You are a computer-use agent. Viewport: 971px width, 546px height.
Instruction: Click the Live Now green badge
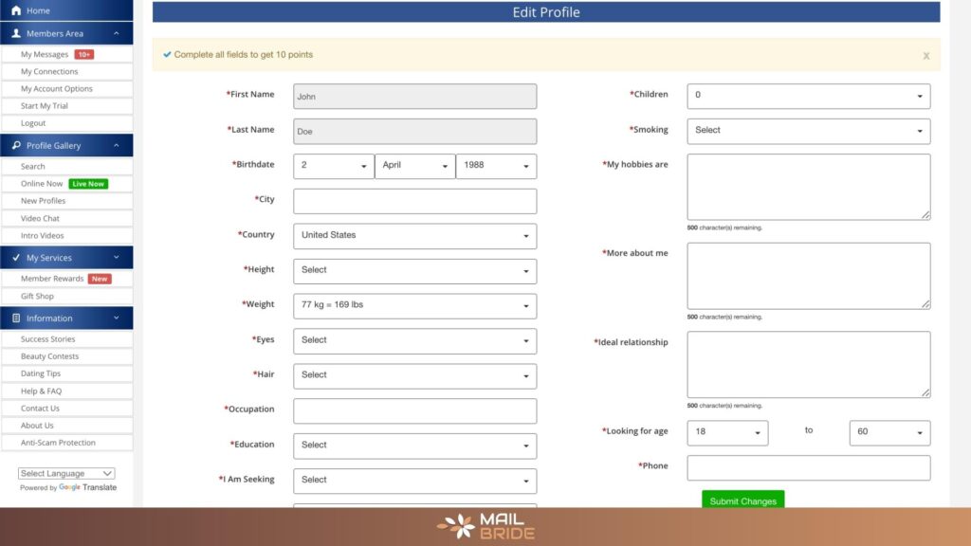pyautogui.click(x=88, y=184)
